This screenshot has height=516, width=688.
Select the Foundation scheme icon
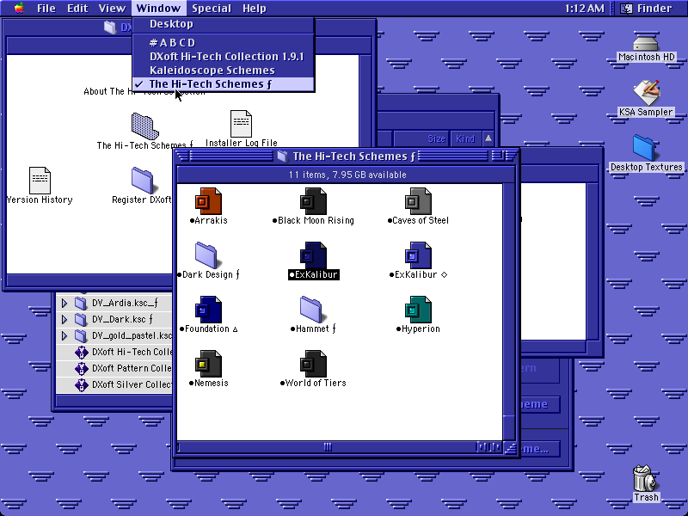point(208,310)
